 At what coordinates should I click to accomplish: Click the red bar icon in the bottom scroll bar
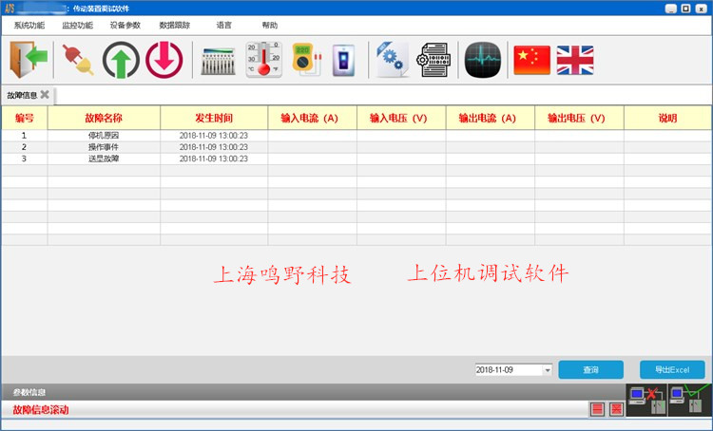598,409
